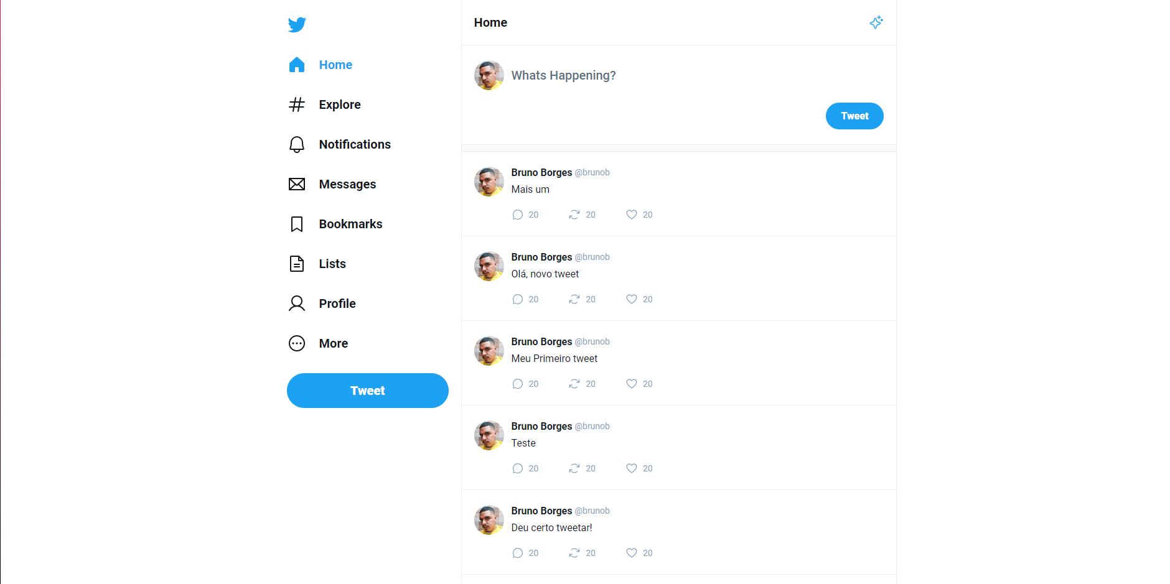Open Bookmarks via the bookmark icon
The width and height of the screenshot is (1170, 584).
(297, 224)
